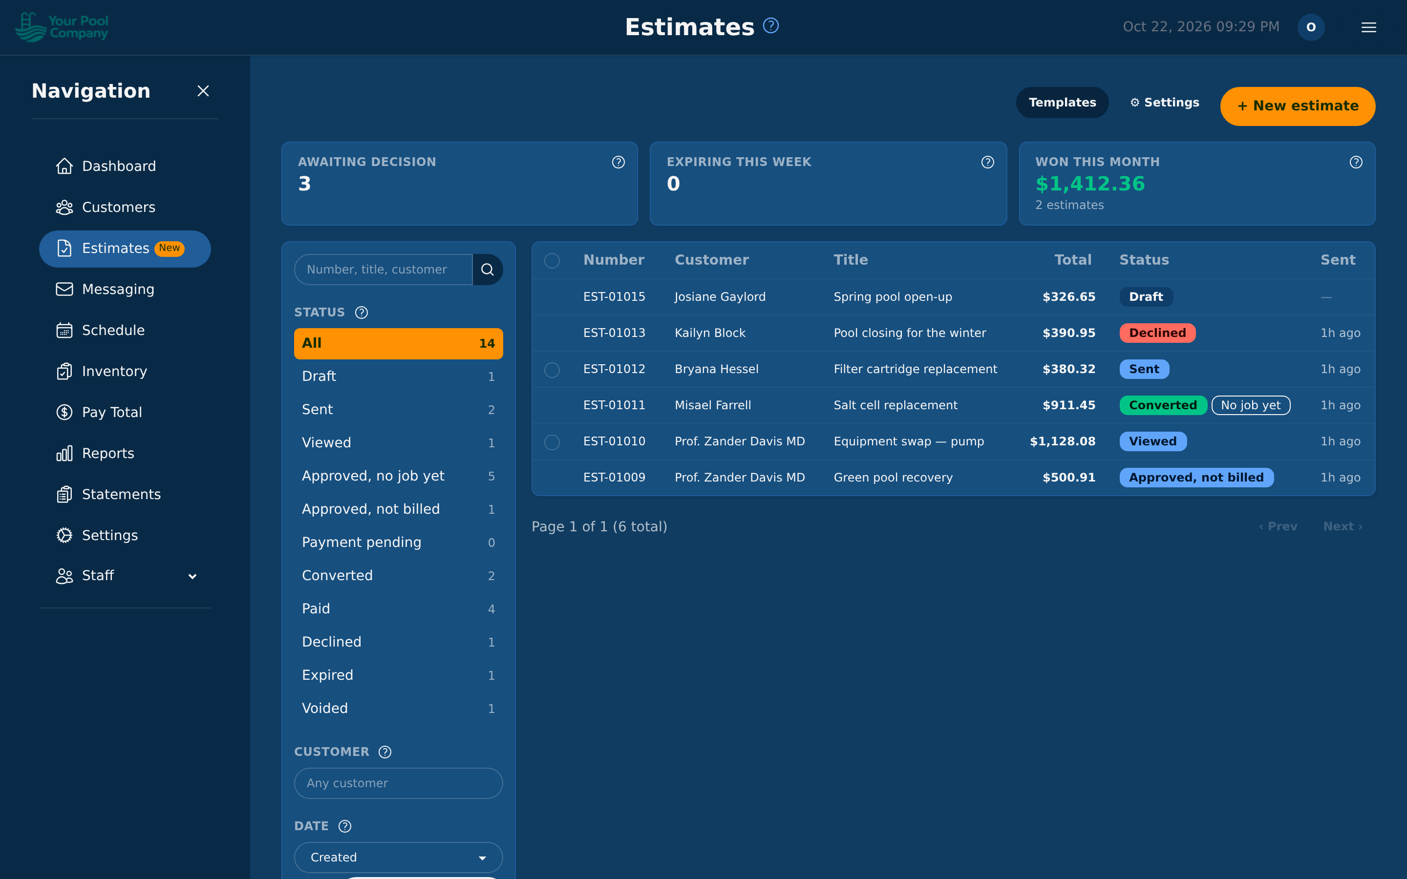Select the All status filter
This screenshot has height=879, width=1407.
pyautogui.click(x=398, y=344)
